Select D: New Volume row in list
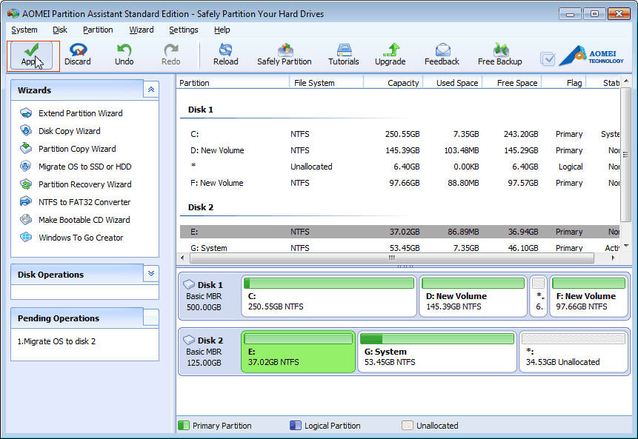This screenshot has width=638, height=439. coord(399,150)
